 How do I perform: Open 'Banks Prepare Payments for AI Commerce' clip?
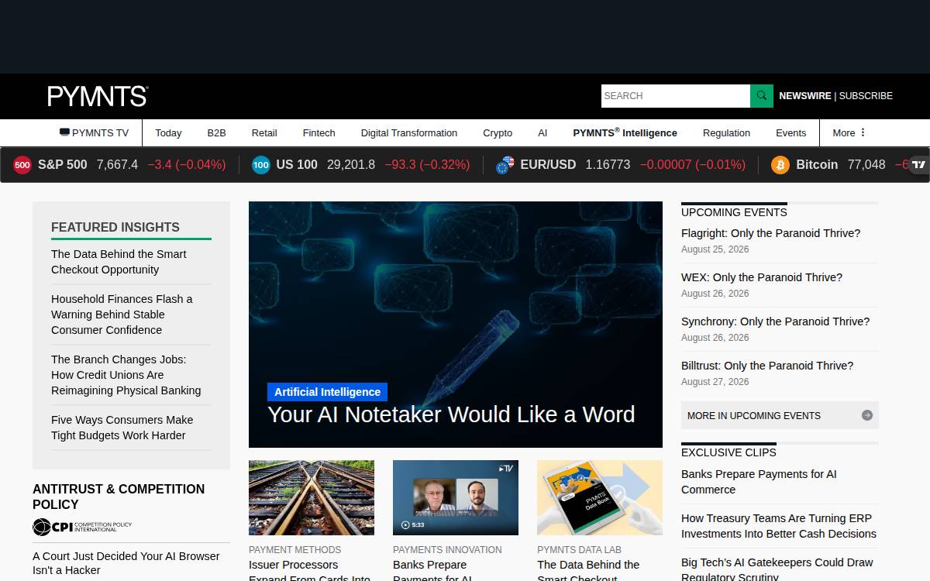pyautogui.click(x=759, y=482)
